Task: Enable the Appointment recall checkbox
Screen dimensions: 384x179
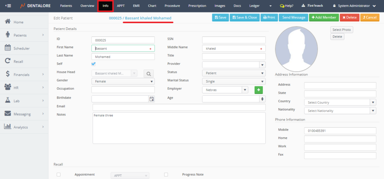Action: 58,174
